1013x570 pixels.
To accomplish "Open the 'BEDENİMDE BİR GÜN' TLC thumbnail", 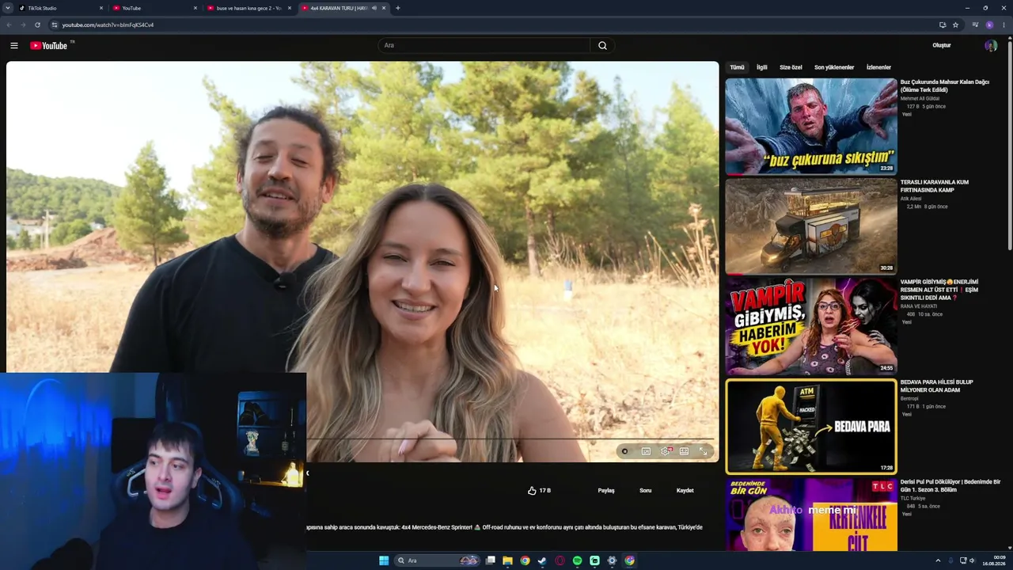I will pyautogui.click(x=811, y=515).
